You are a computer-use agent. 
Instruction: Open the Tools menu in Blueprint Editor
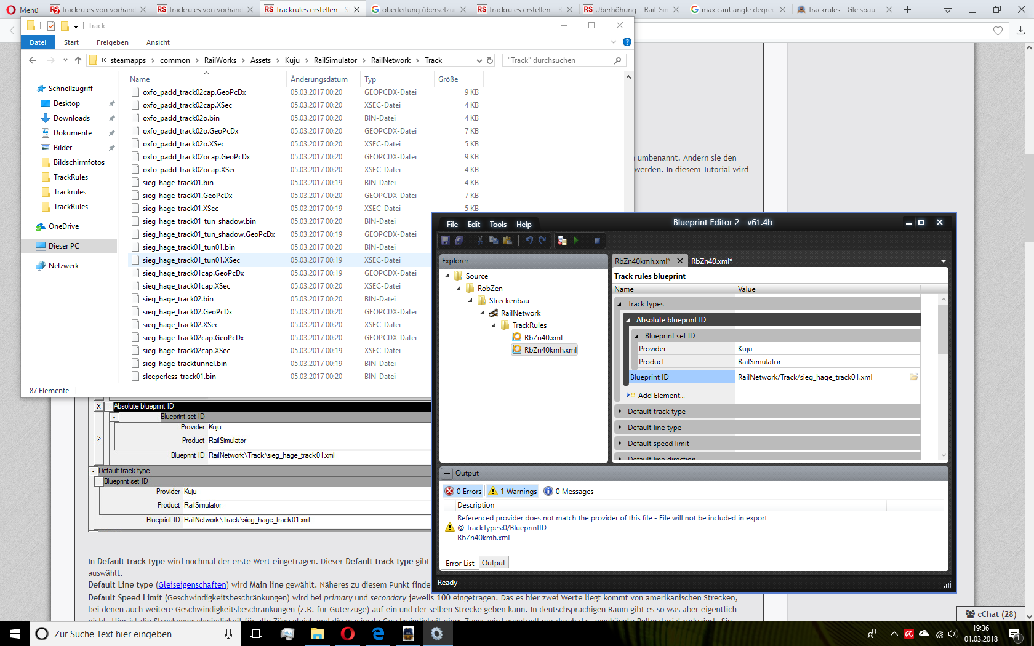click(498, 225)
